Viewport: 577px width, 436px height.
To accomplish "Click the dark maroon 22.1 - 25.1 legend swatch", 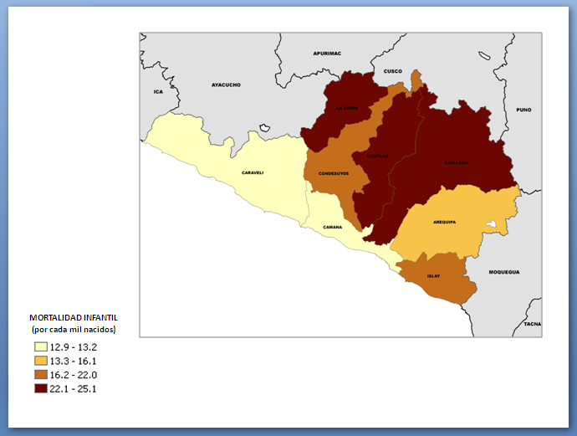I will click(40, 389).
